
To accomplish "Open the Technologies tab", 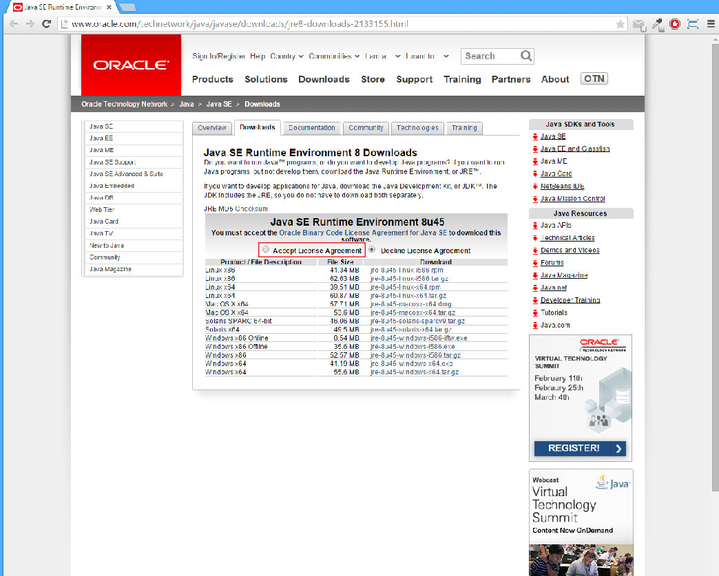I will point(417,128).
